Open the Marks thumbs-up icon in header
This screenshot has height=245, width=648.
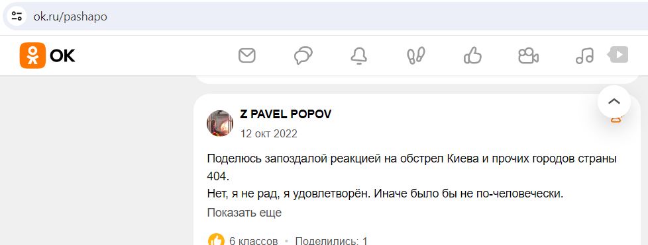472,55
